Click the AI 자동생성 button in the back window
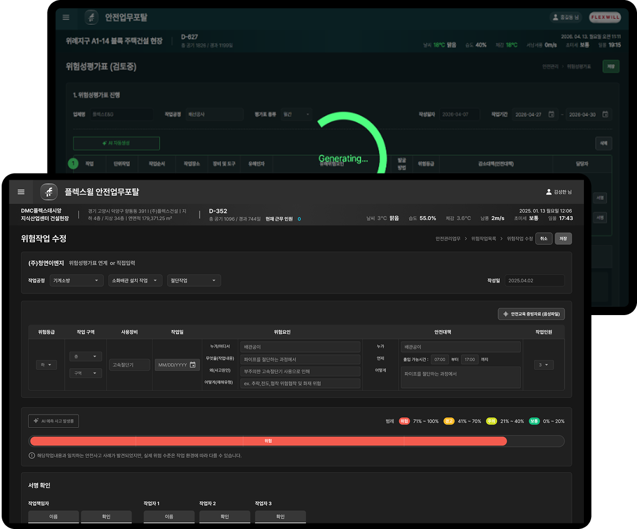Image resolution: width=637 pixels, height=529 pixels. click(116, 143)
